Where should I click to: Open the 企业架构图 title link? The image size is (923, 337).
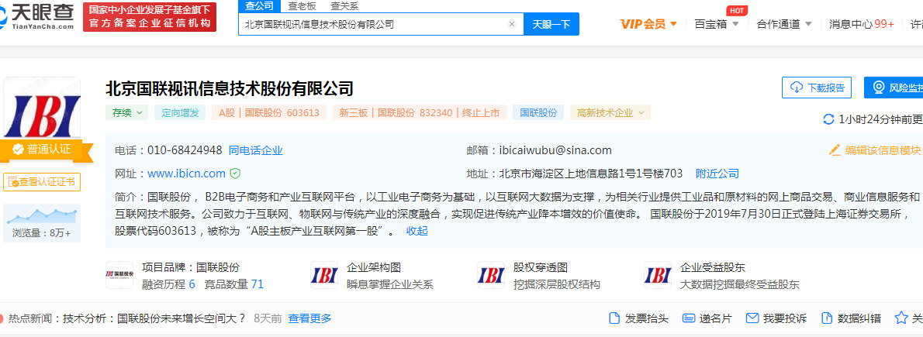374,267
